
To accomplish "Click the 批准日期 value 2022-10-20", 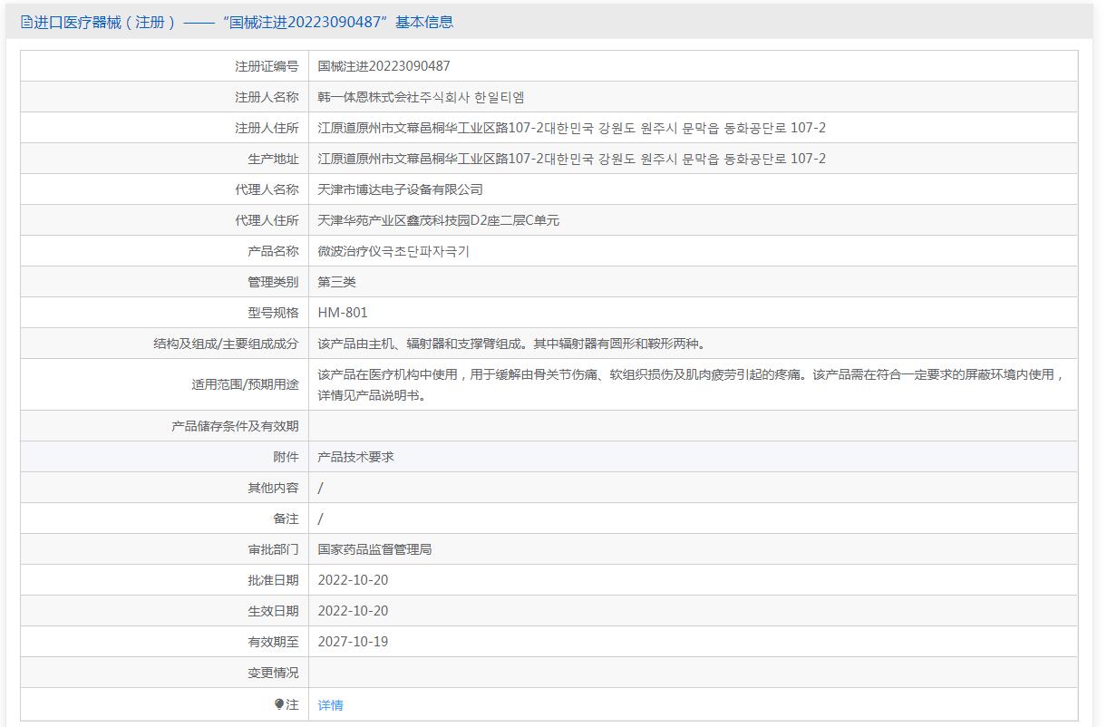I will pos(353,580).
